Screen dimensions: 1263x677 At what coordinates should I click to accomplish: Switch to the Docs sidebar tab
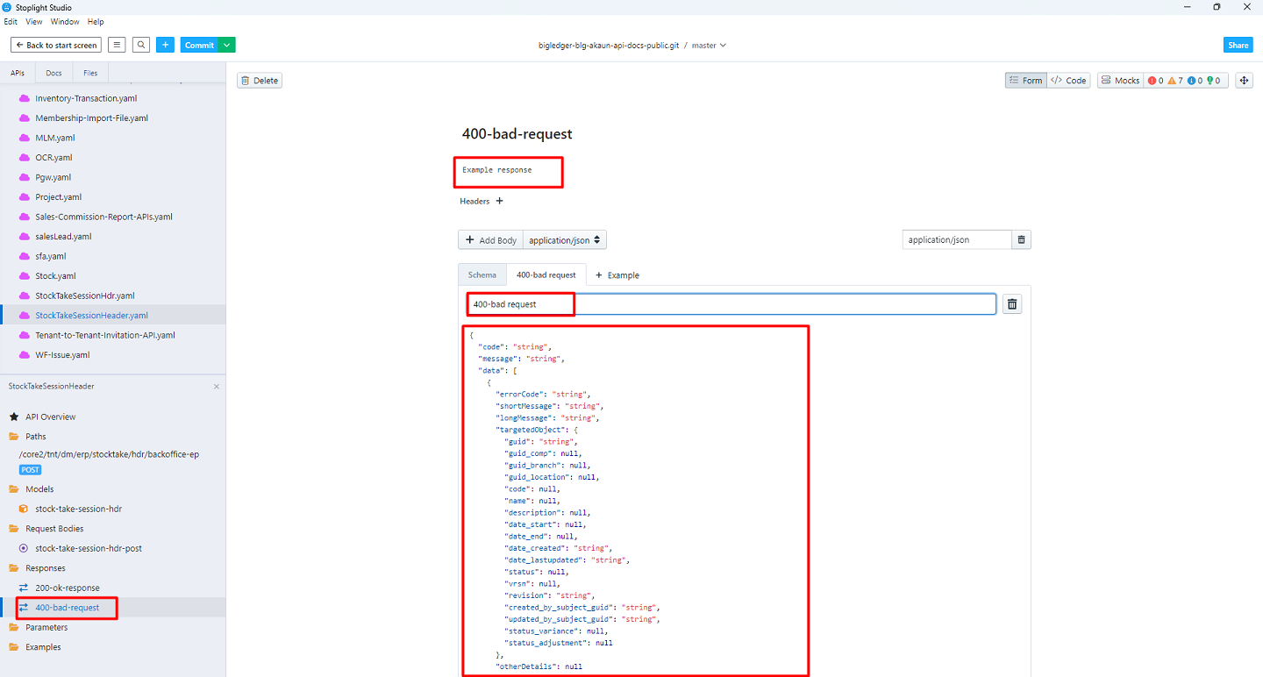click(54, 73)
